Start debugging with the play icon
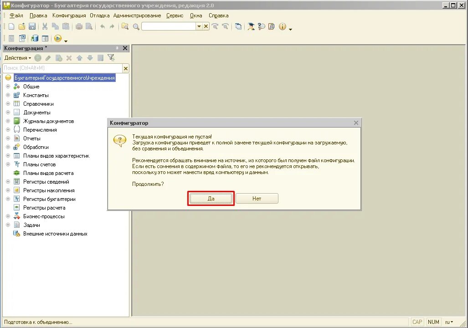 [x=58, y=38]
